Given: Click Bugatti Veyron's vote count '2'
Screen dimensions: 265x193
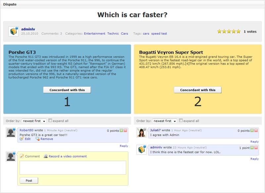Looking at the screenshot, I should [x=198, y=102].
